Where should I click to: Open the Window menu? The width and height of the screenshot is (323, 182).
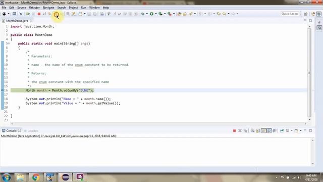click(94, 8)
